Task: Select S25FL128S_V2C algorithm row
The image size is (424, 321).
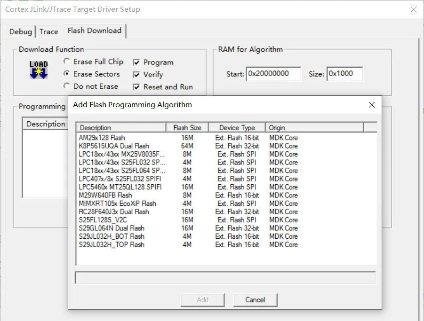Action: (226, 220)
